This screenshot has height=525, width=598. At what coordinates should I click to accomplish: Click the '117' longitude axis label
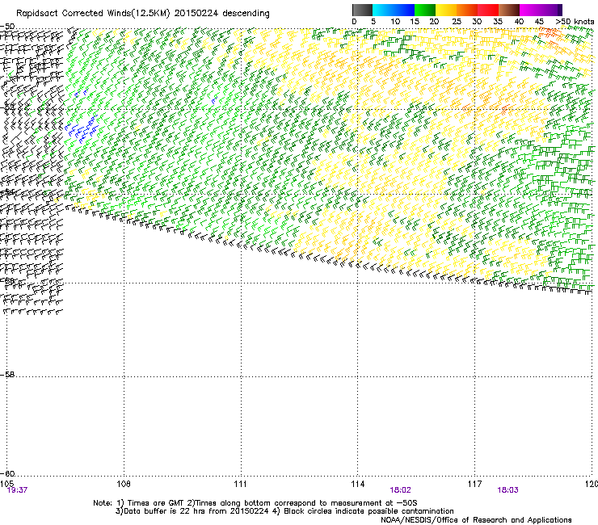coord(474,484)
